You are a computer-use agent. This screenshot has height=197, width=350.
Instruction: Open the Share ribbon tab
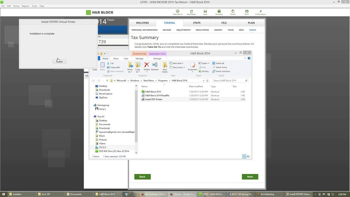(x=116, y=59)
